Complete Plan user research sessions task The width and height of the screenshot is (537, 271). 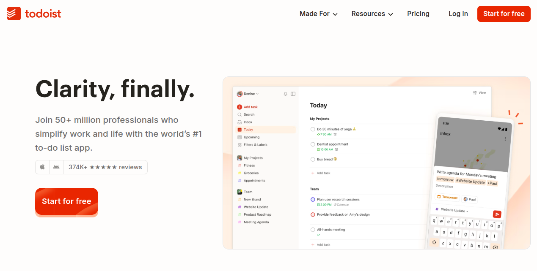(313, 199)
